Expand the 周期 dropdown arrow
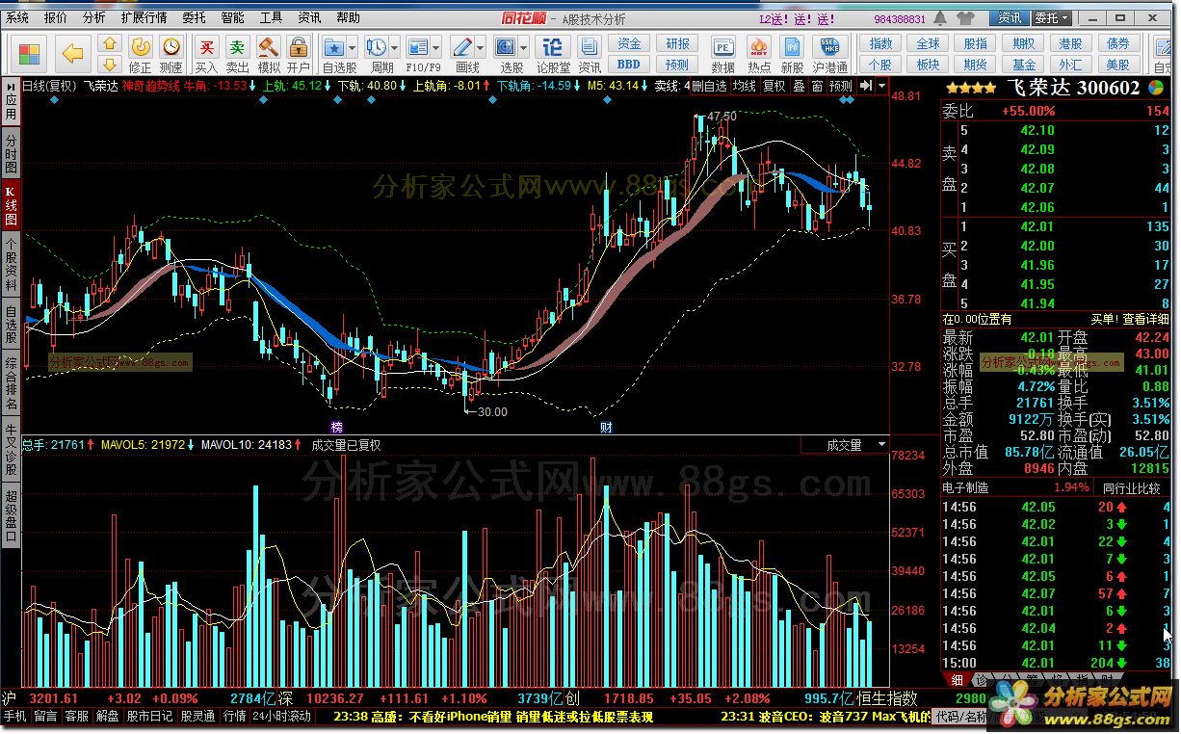The width and height of the screenshot is (1181, 734). [x=395, y=47]
